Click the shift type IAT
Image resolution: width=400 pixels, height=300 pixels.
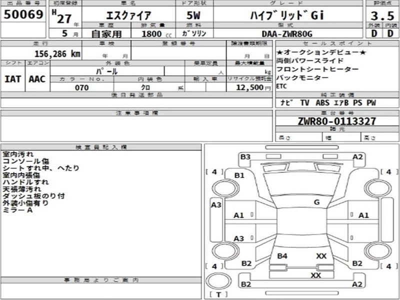(x=13, y=79)
